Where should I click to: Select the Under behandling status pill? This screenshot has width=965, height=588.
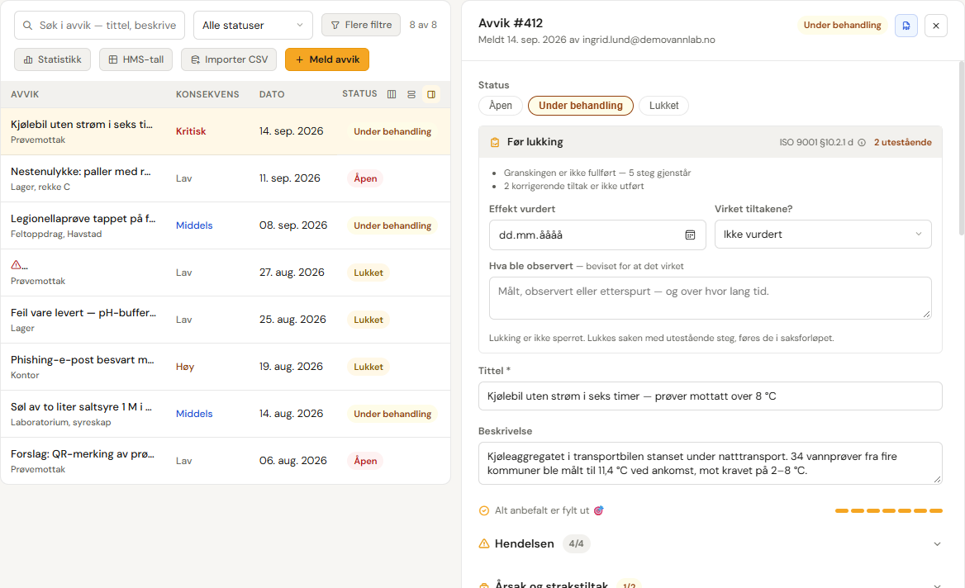point(580,106)
